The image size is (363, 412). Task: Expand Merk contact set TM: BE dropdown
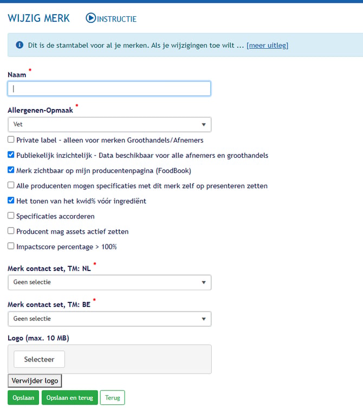click(x=109, y=319)
